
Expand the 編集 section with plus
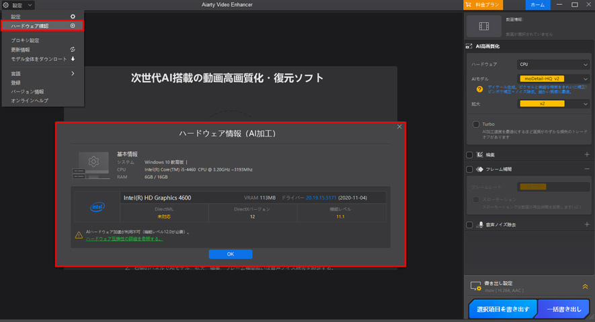(x=587, y=155)
